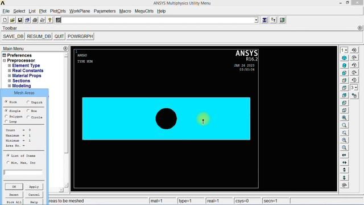Click the command prompt keyboard icon

(x=58, y=20)
